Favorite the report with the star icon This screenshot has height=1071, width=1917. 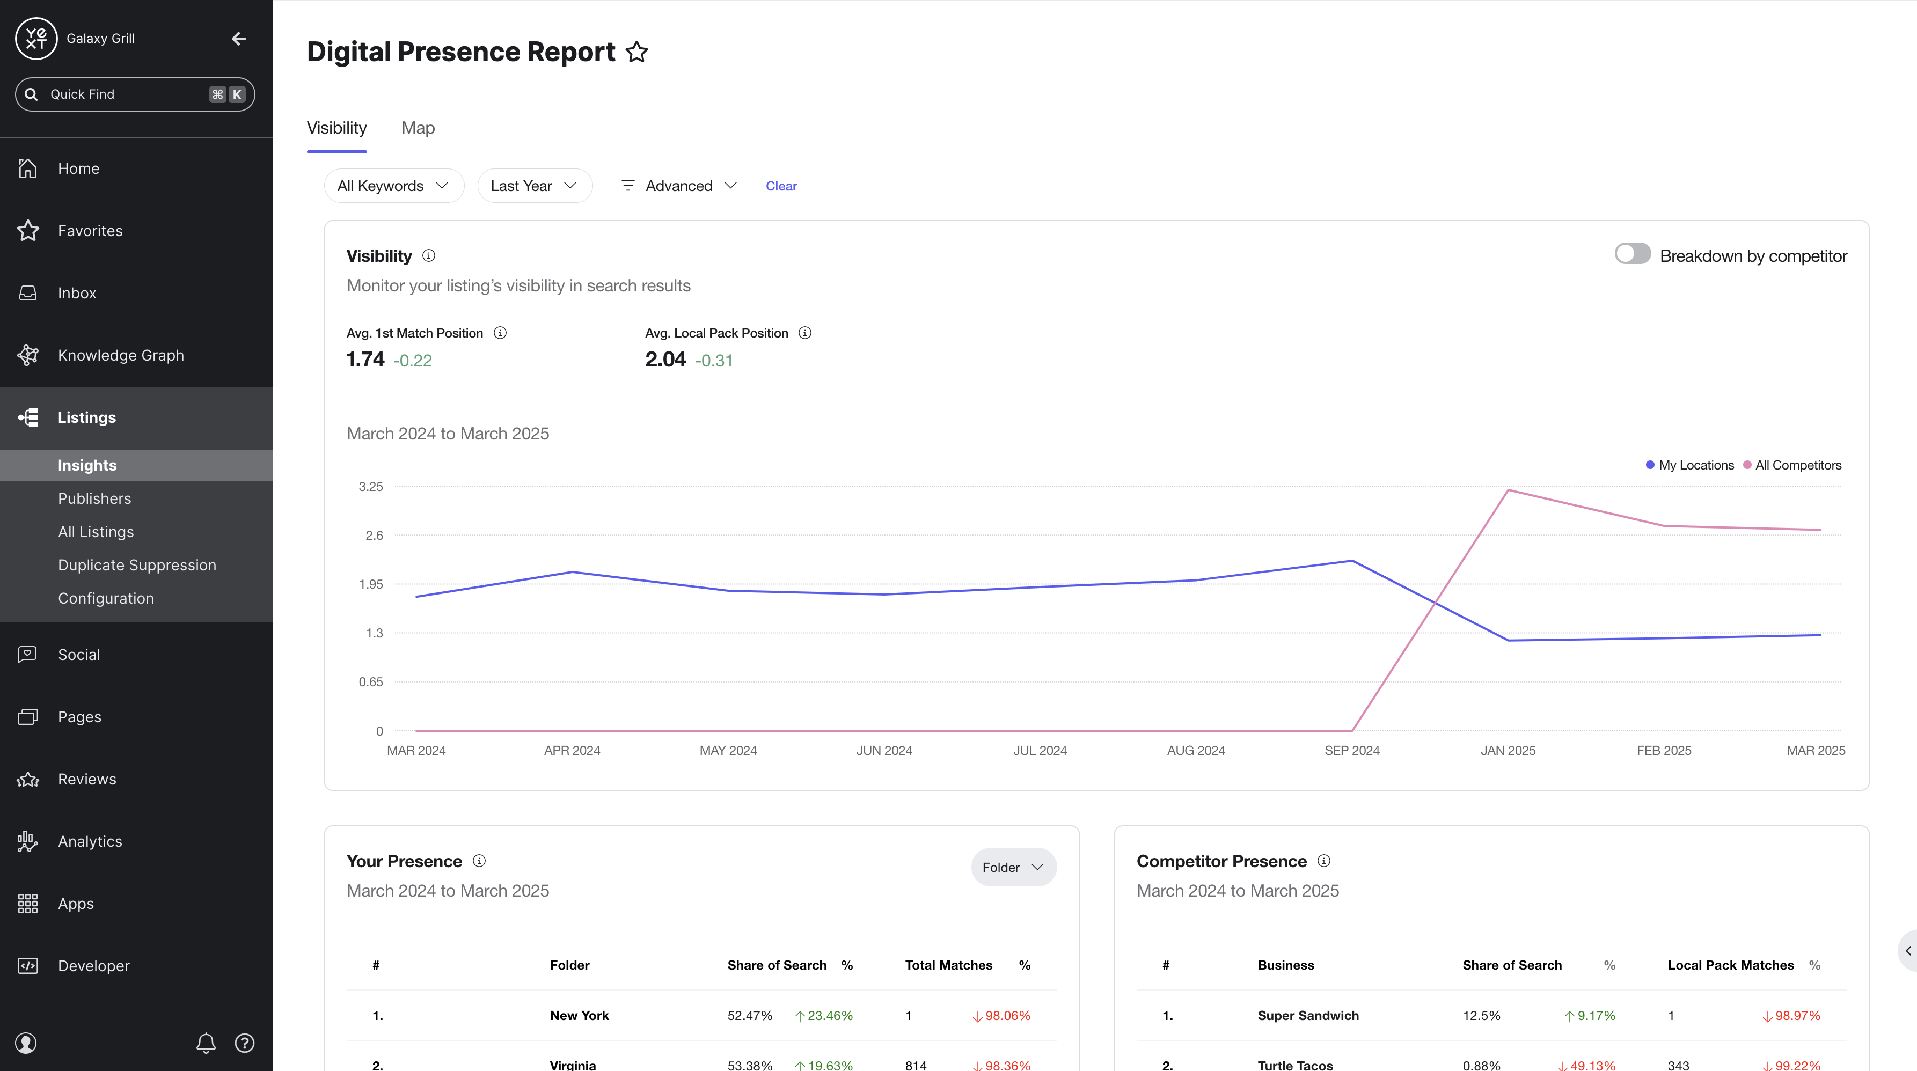coord(636,52)
